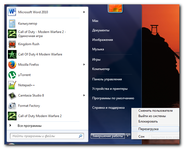This screenshot has width=184, height=149.
Task: Click the Call Of Duty 4 Modern Warfare text
Action: [40, 54]
